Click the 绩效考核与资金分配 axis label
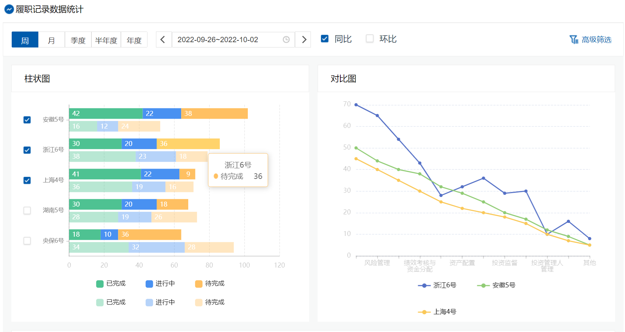The height and width of the screenshot is (332, 625). (x=420, y=266)
